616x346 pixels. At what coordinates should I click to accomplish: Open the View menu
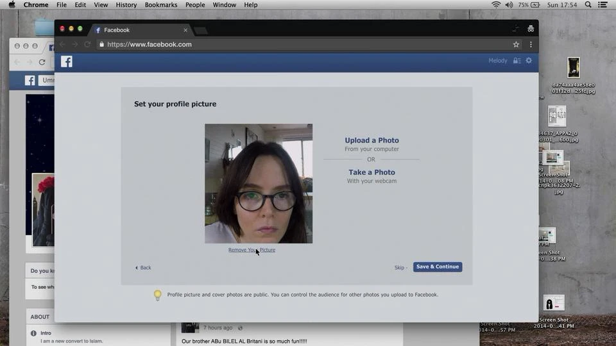[x=101, y=4]
